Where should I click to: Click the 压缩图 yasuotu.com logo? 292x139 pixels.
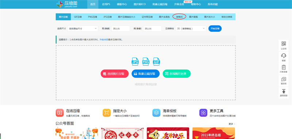coord(67,4)
